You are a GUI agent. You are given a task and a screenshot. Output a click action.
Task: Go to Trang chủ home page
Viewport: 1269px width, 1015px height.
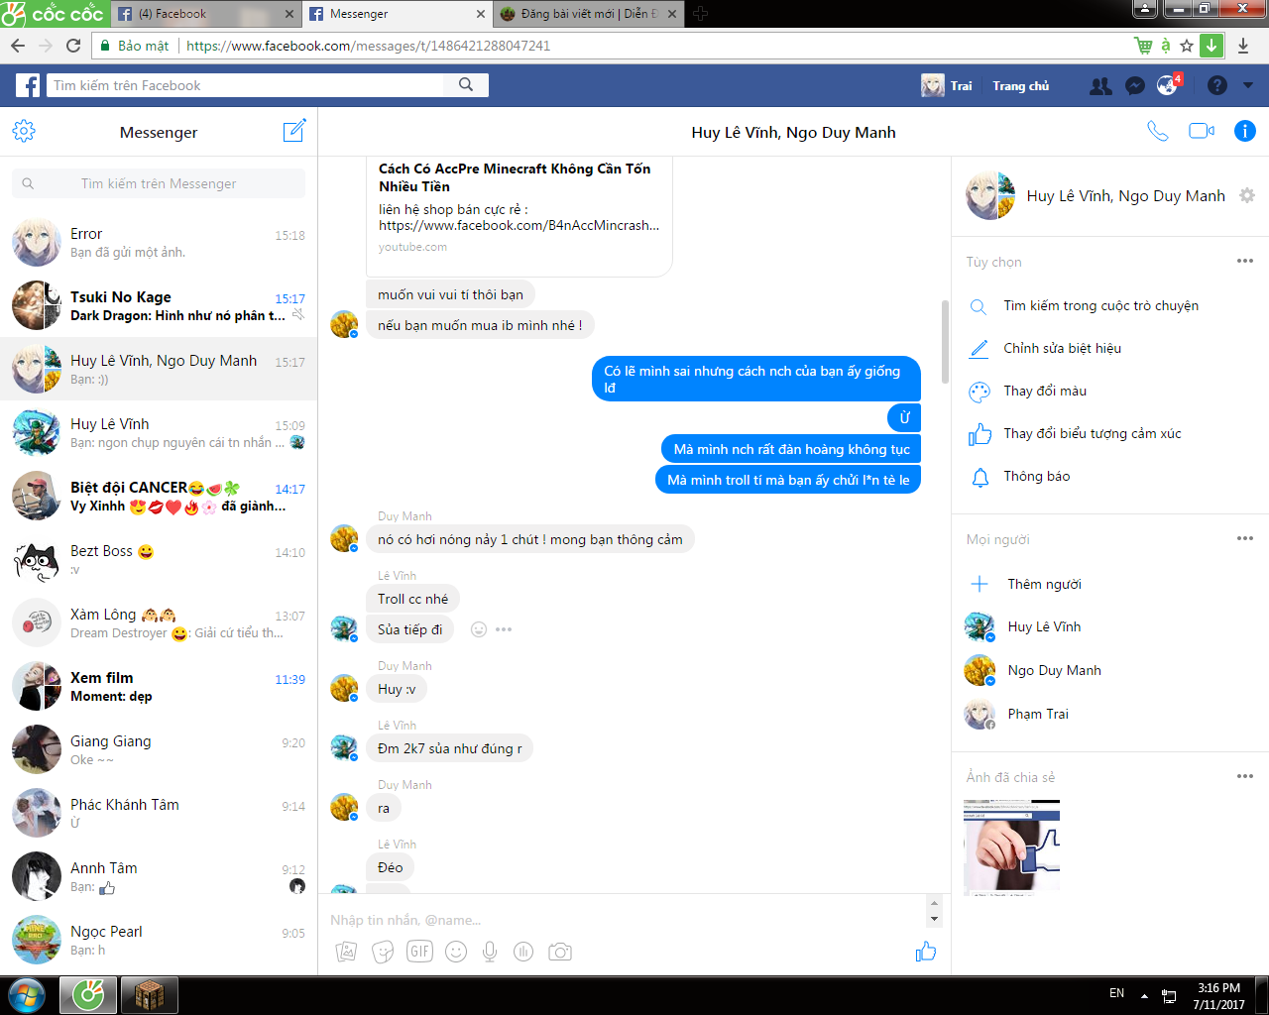[1021, 86]
